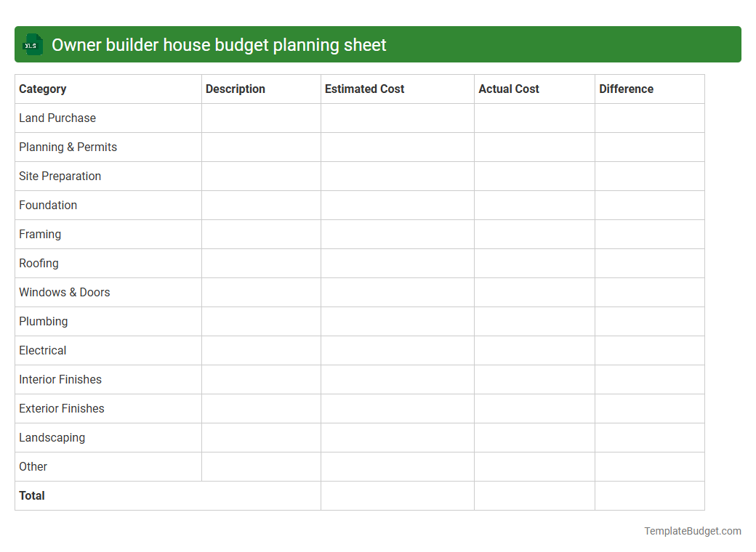
Task: Click the Actual Cost column header
Action: pos(507,89)
